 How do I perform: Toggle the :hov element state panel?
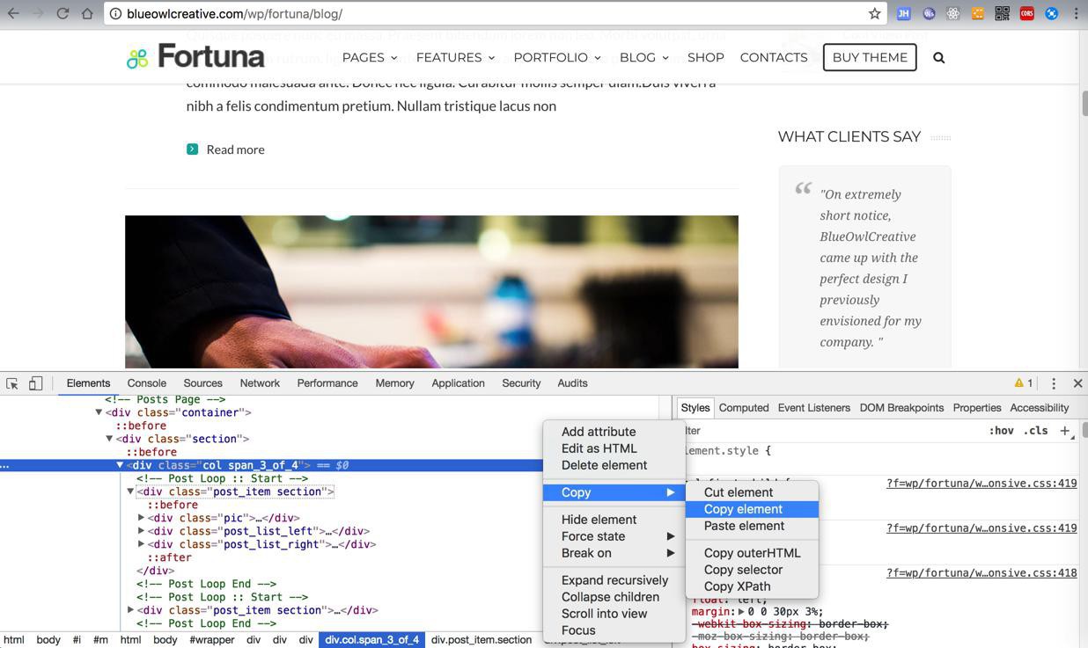[x=1001, y=431]
